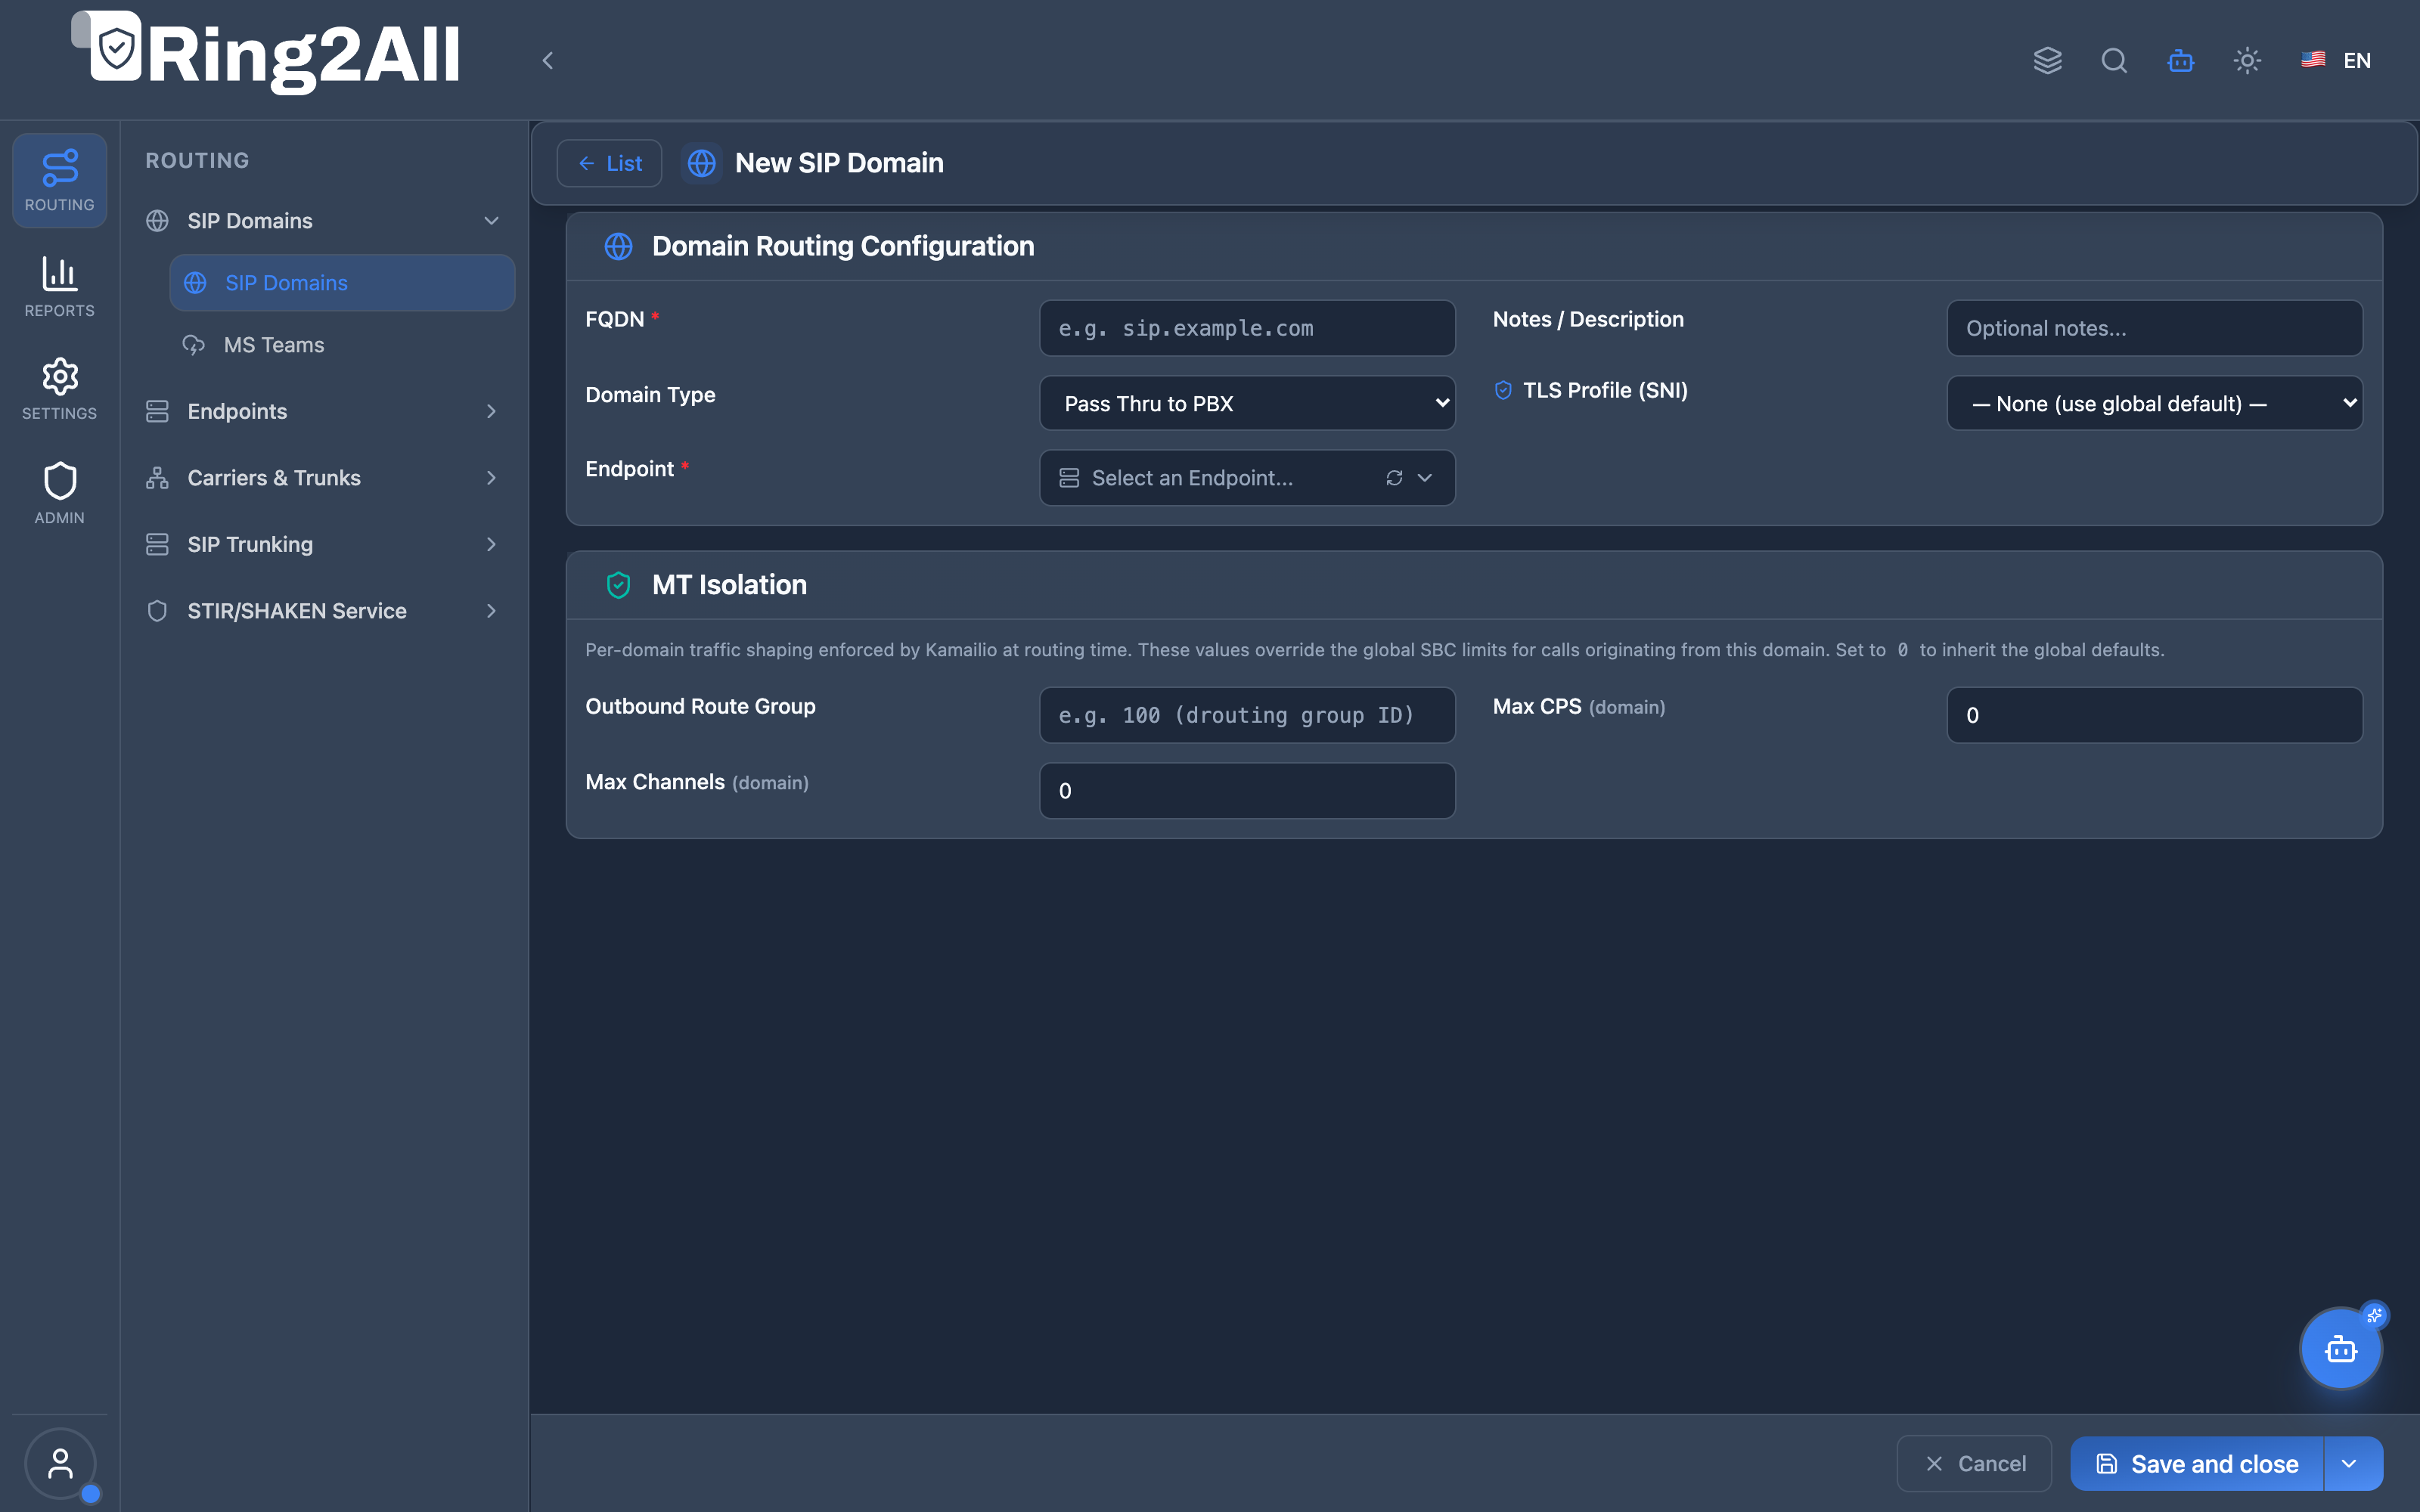Open the floating chatbot button
This screenshot has width=2420, height=1512.
(2341, 1349)
